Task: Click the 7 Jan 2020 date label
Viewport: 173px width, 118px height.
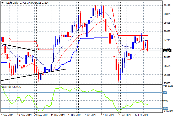Action: (x=90, y=115)
